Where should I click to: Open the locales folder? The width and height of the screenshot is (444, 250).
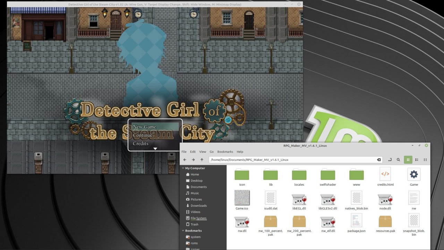coord(299,175)
